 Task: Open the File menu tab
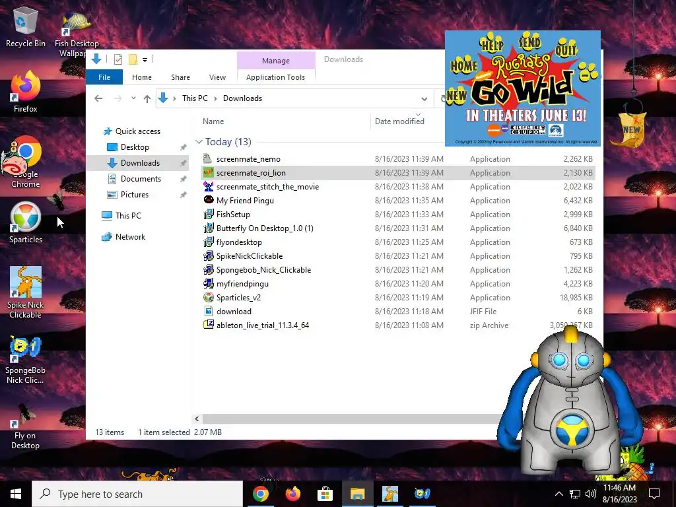(x=104, y=77)
